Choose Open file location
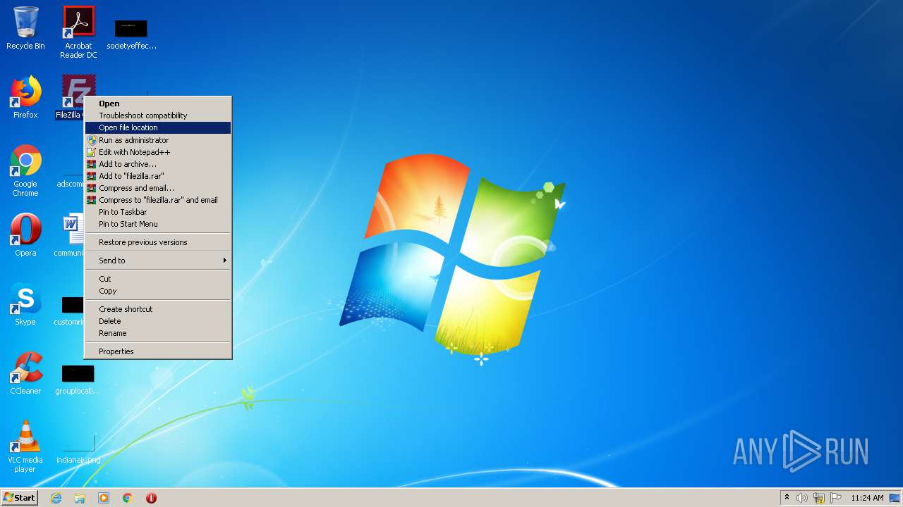The image size is (903, 507). tap(158, 127)
